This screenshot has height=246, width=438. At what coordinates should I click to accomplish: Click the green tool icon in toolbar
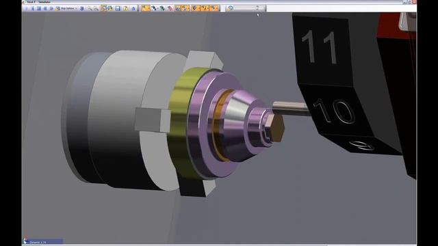162,8
